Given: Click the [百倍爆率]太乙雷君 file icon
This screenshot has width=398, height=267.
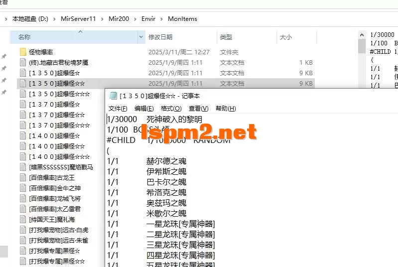Looking at the screenshot, I should pos(23,209).
